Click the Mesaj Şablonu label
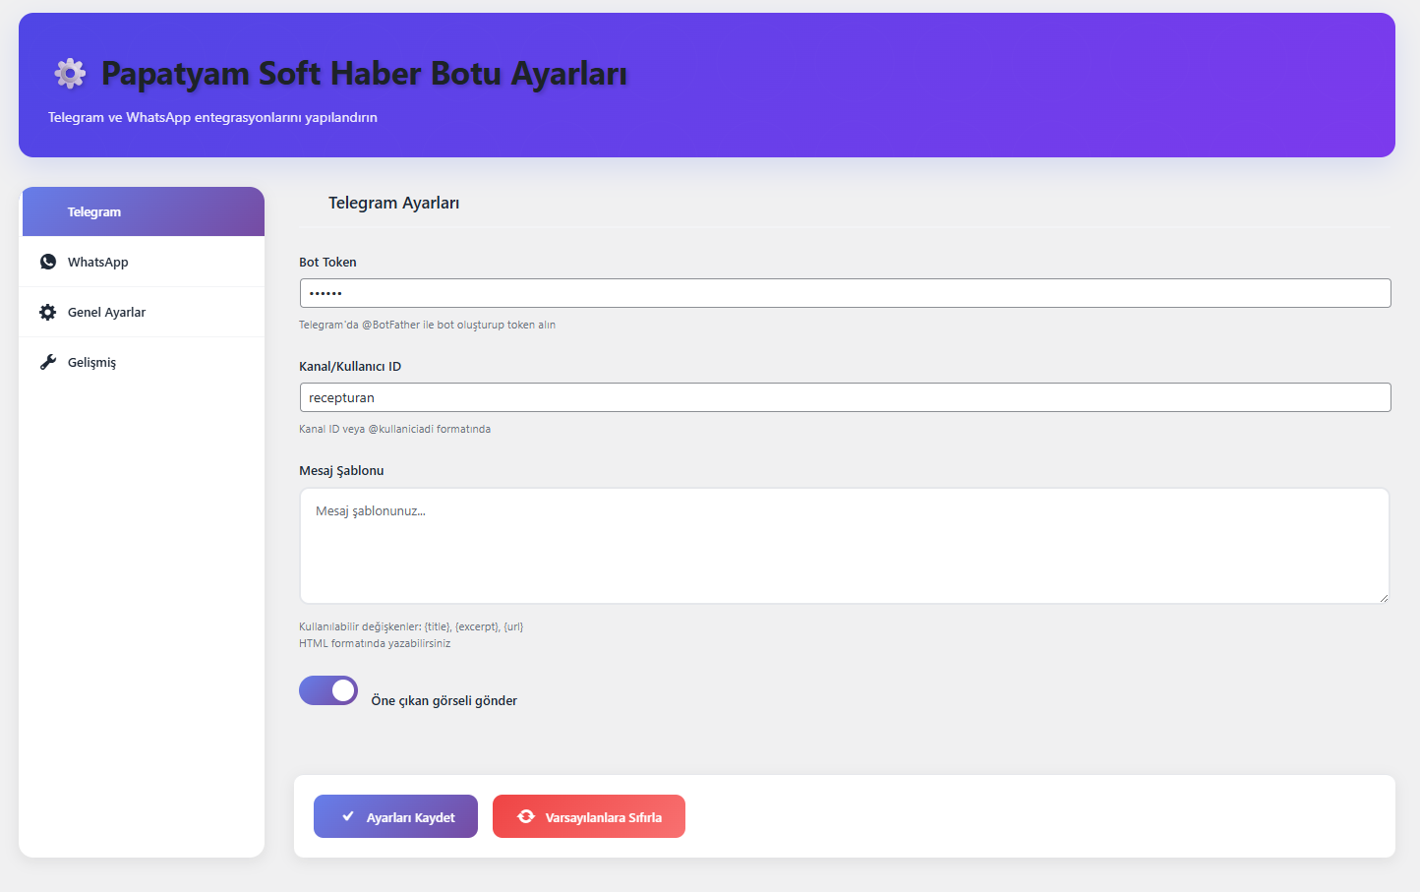1420x892 pixels. pyautogui.click(x=341, y=470)
